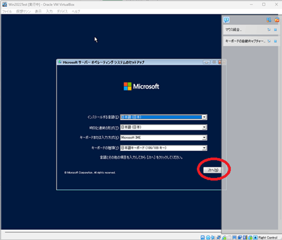
Task: Expand the Microsoft IME input method dropdown
Action: tap(204, 138)
